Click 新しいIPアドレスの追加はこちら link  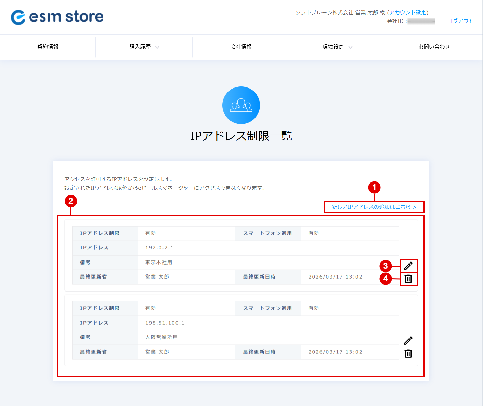click(374, 207)
